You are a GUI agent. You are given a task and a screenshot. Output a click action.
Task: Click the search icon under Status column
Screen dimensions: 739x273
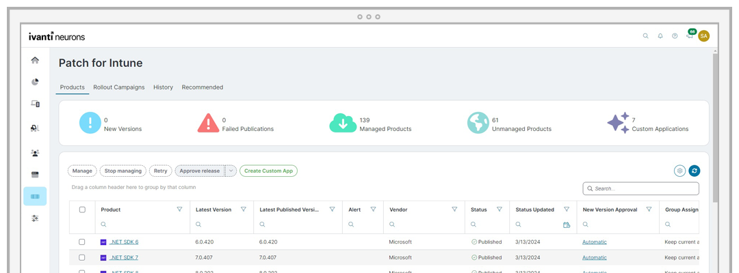[474, 225]
